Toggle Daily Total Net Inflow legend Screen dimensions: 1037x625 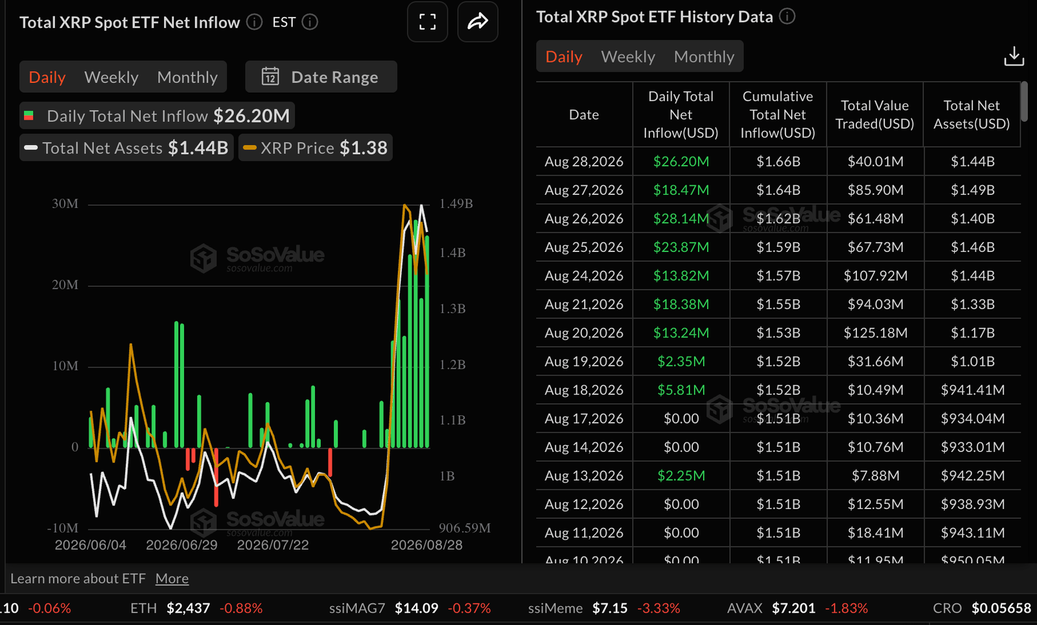pyautogui.click(x=157, y=116)
